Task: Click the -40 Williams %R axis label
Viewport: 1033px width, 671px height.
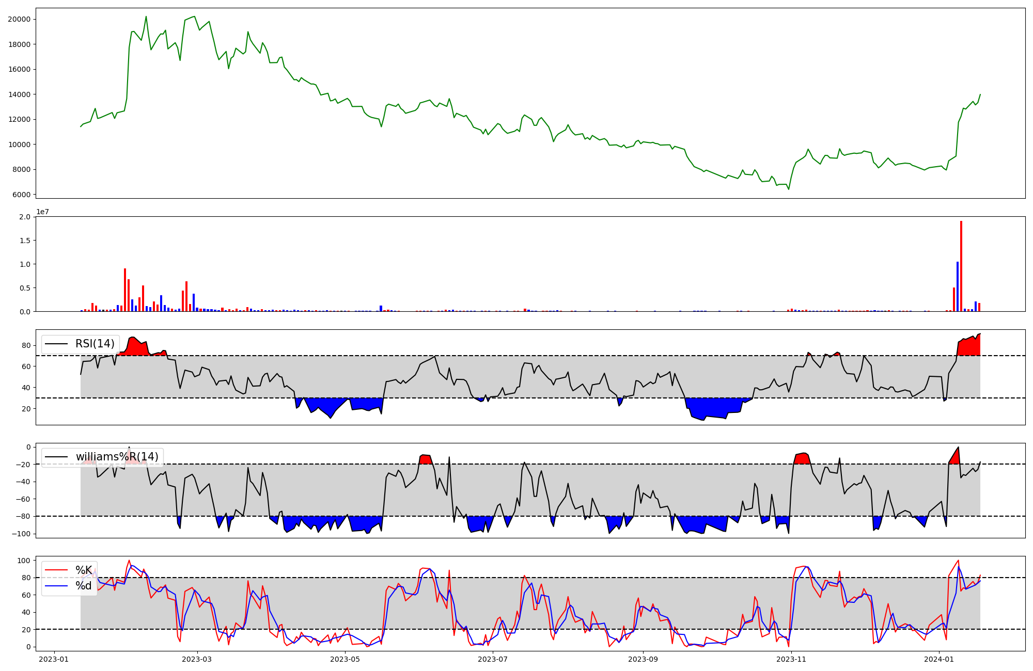Action: [23, 482]
